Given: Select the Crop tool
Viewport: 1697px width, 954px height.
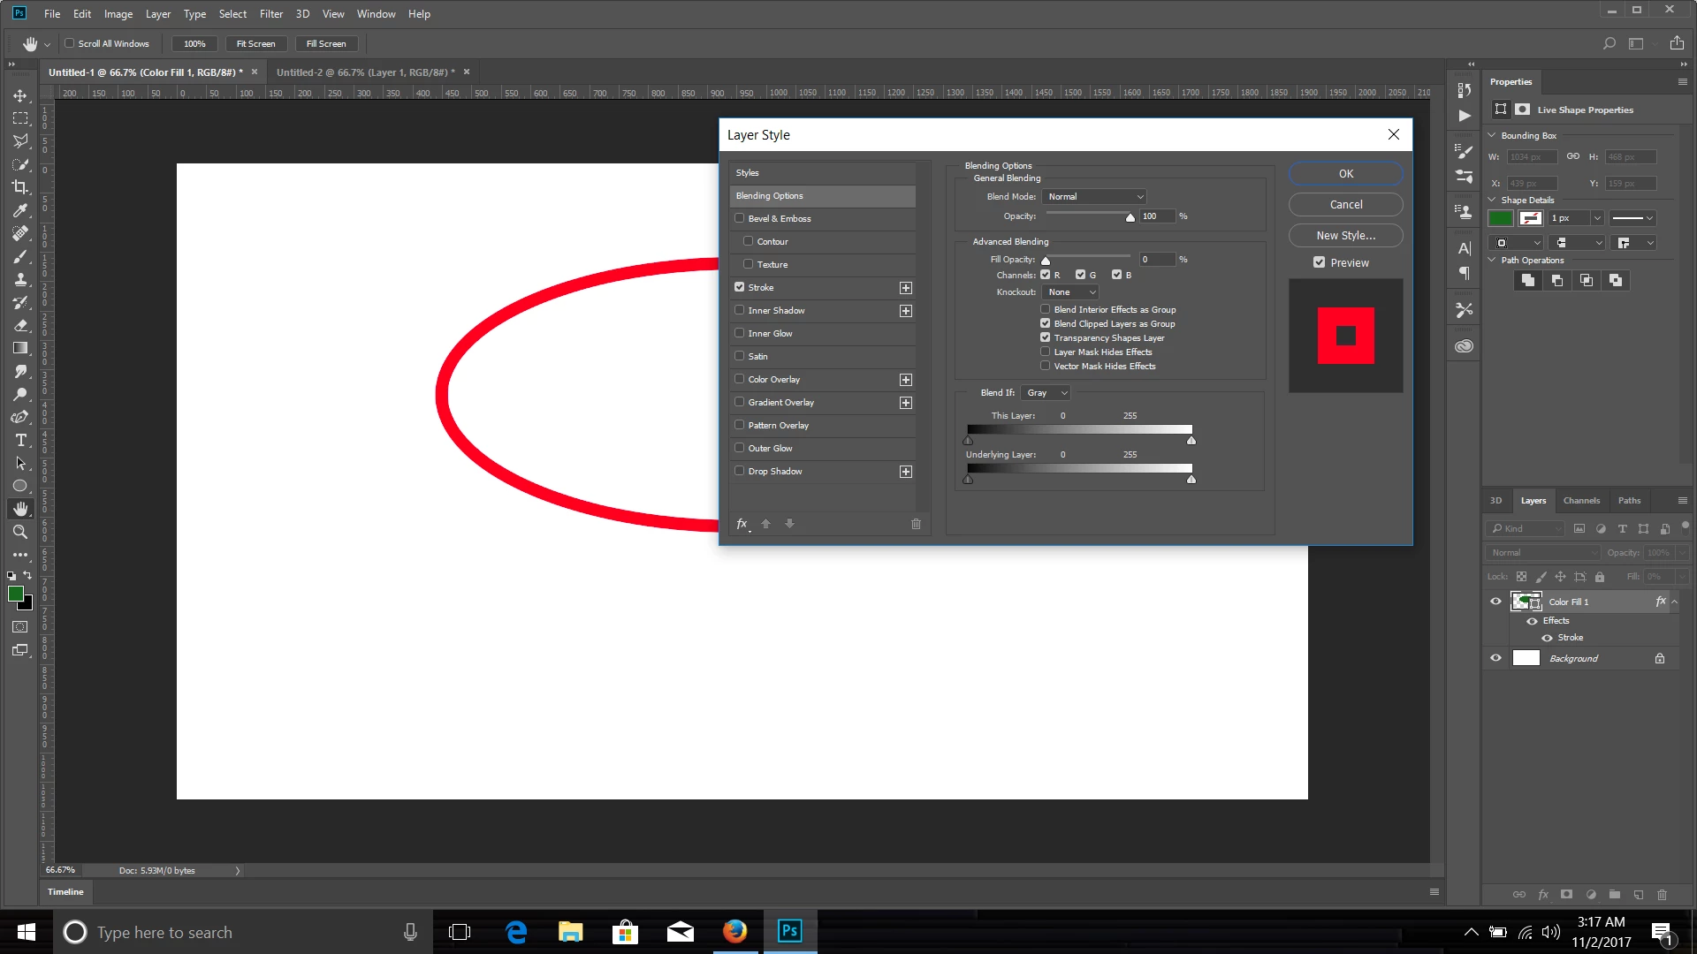Looking at the screenshot, I should tap(20, 187).
